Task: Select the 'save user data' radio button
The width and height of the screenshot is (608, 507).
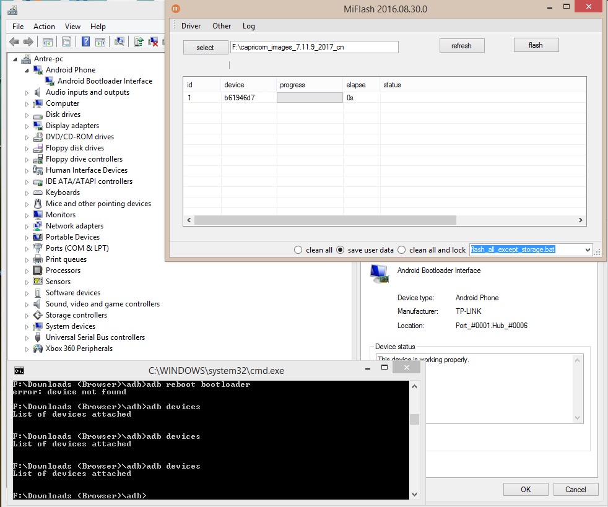Action: (340, 250)
